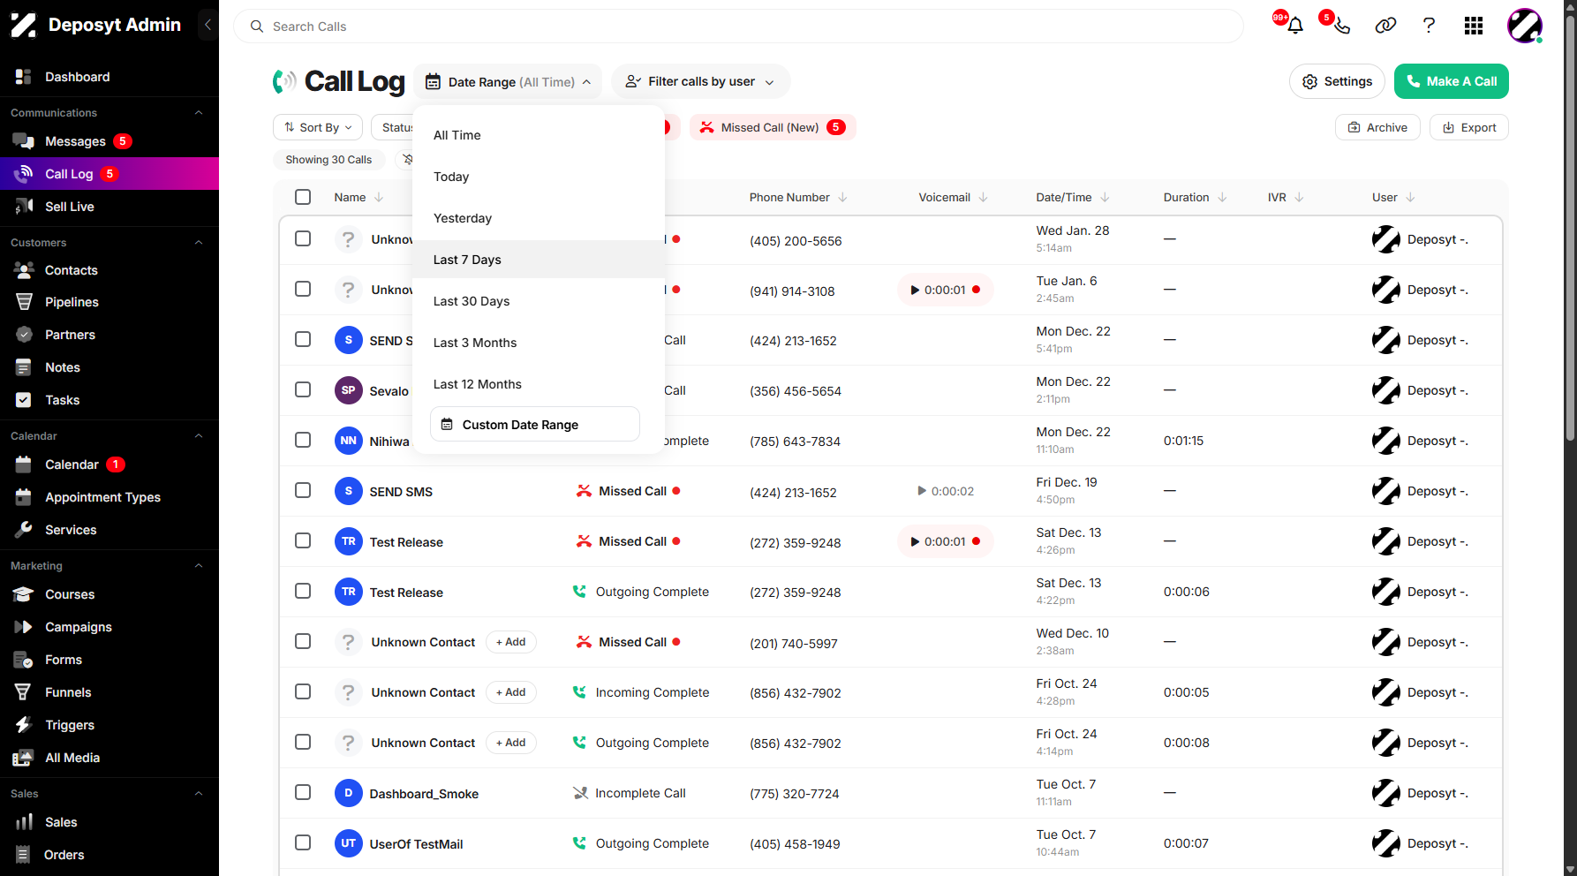The image size is (1577, 876).
Task: Collapse the sidebar with the arrow icon
Action: tap(207, 25)
